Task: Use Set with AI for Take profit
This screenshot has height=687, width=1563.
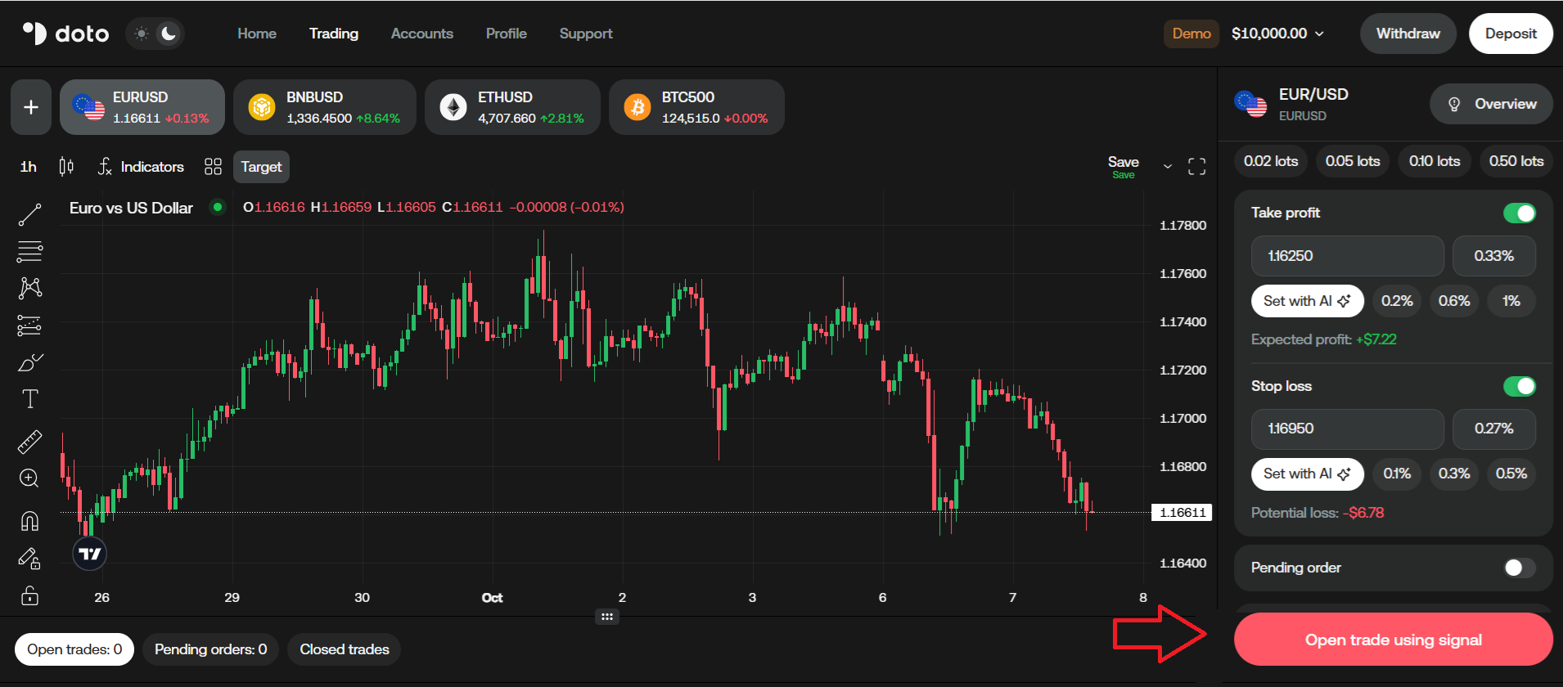Action: [x=1307, y=301]
